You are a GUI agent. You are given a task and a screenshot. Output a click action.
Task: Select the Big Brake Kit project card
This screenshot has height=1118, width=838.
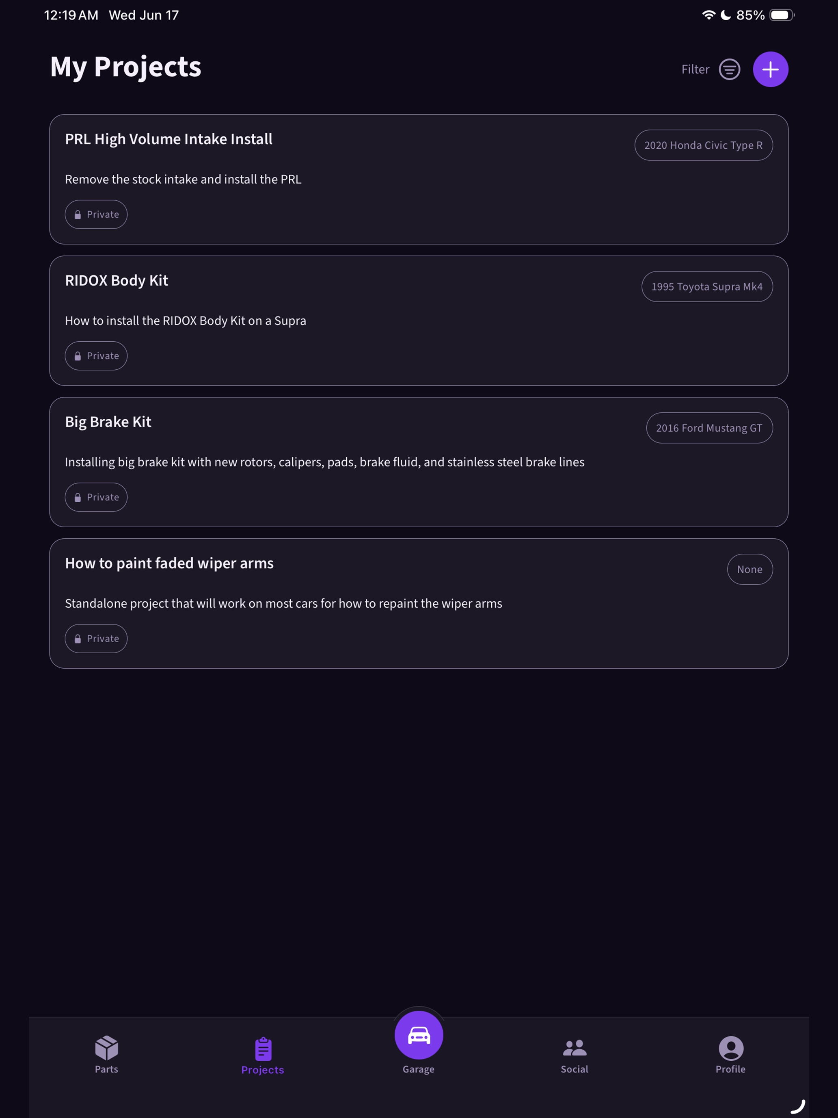(x=419, y=462)
